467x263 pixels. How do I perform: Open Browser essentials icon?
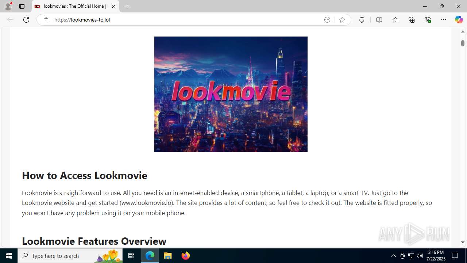[428, 20]
